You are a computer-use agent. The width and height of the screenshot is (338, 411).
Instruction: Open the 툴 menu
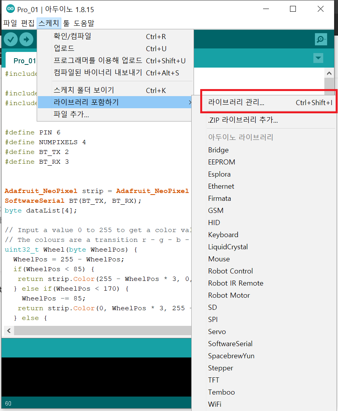pos(66,23)
